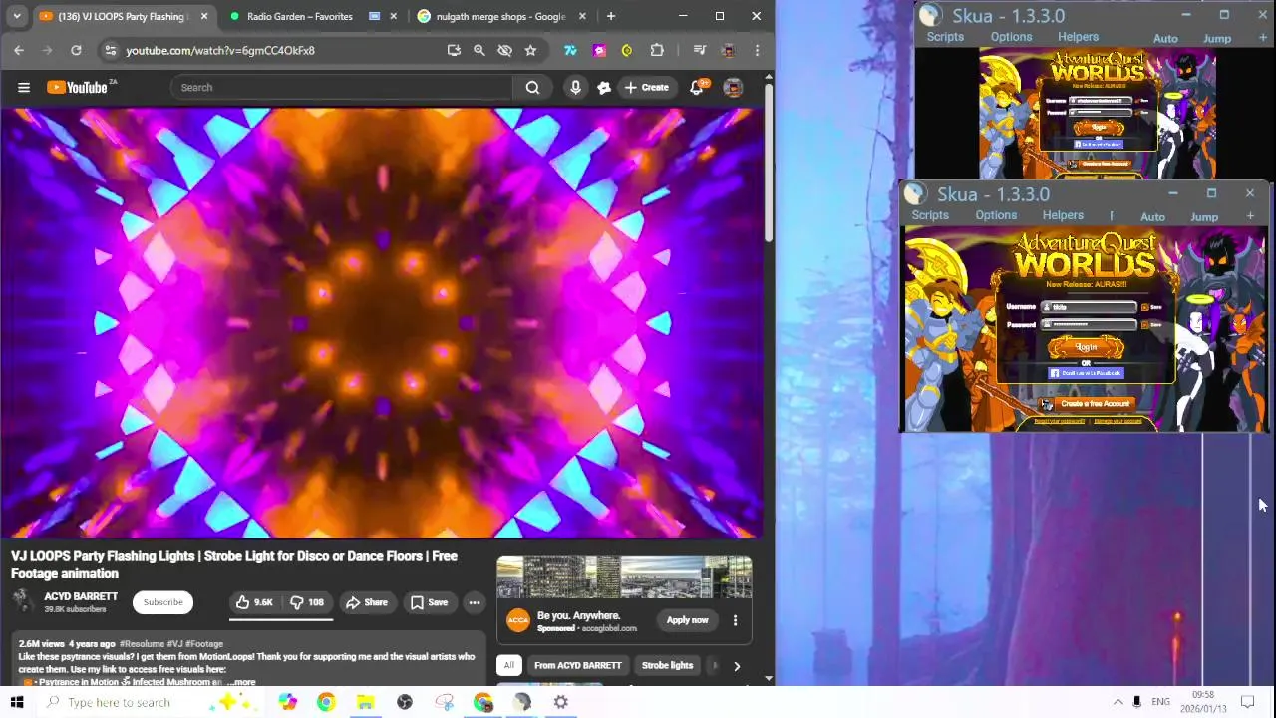
Task: Select the Strobe lights chip
Action: [x=667, y=665]
